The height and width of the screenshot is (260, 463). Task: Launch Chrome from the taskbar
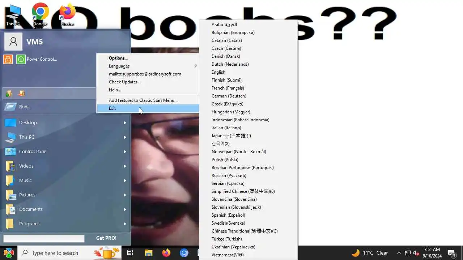[184, 253]
